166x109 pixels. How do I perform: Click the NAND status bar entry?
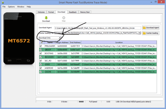[81, 102]
